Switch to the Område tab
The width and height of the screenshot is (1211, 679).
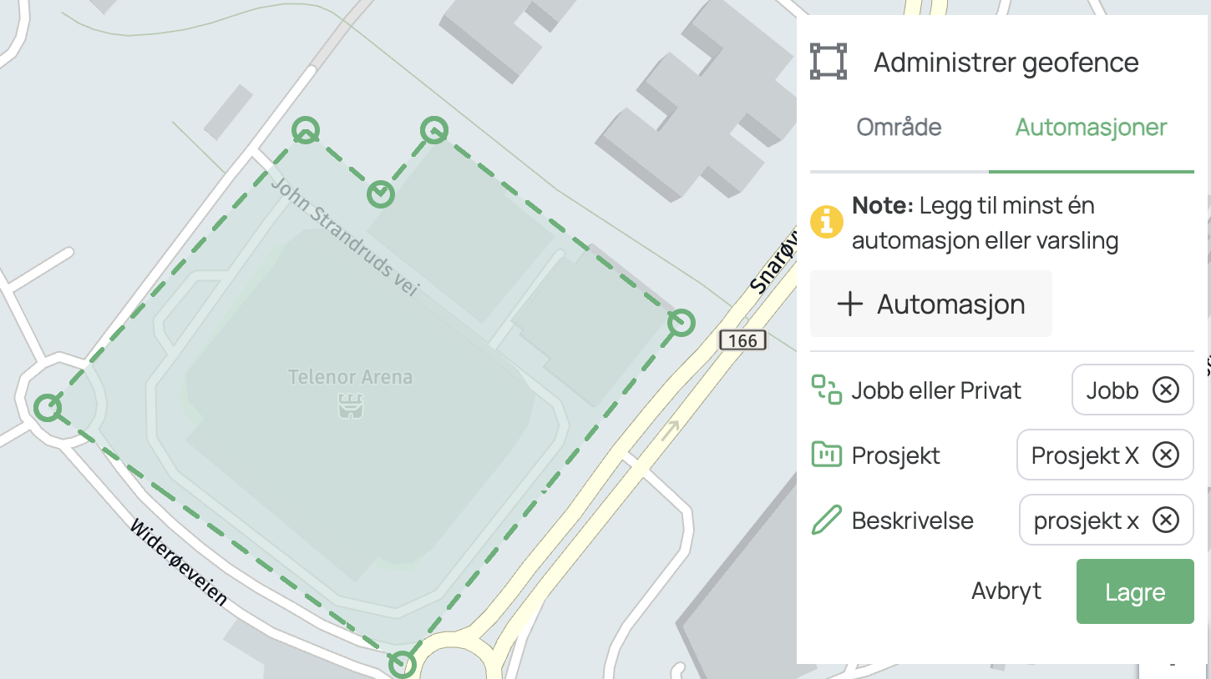899,128
